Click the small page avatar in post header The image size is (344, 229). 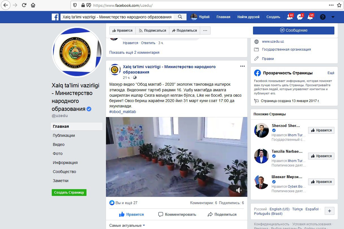click(115, 70)
